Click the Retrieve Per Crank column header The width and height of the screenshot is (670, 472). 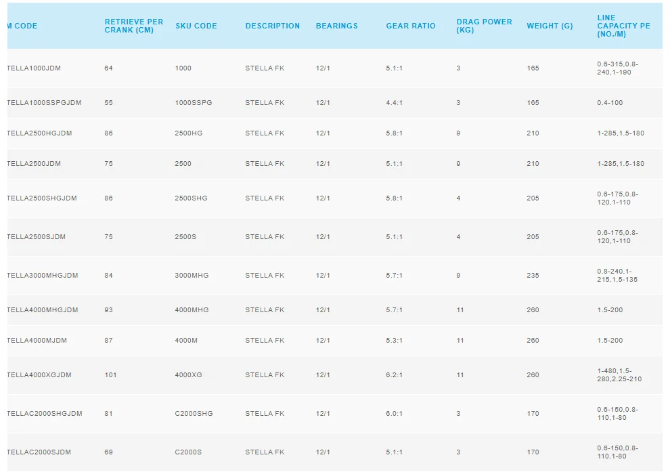134,26
